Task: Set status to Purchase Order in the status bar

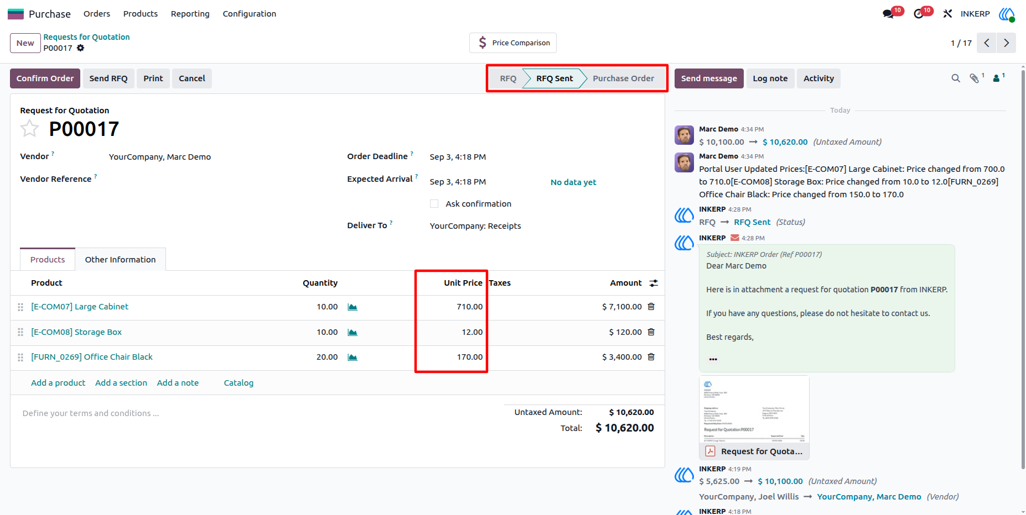Action: (623, 78)
